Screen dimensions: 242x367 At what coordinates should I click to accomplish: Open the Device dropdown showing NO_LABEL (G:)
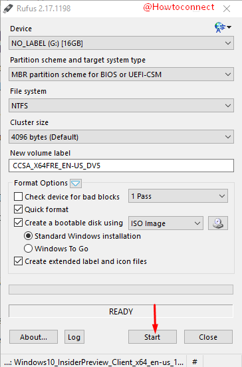[x=121, y=43]
